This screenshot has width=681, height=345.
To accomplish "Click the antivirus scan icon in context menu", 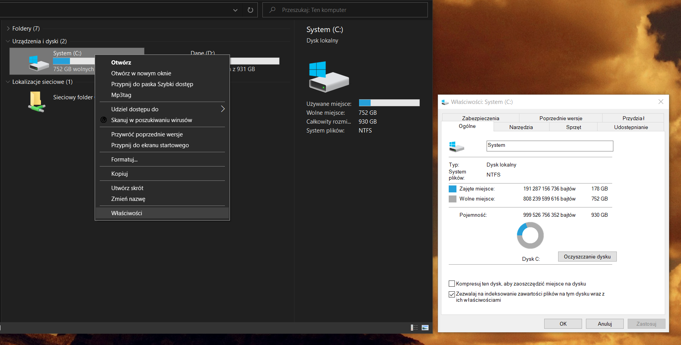I will coord(104,120).
